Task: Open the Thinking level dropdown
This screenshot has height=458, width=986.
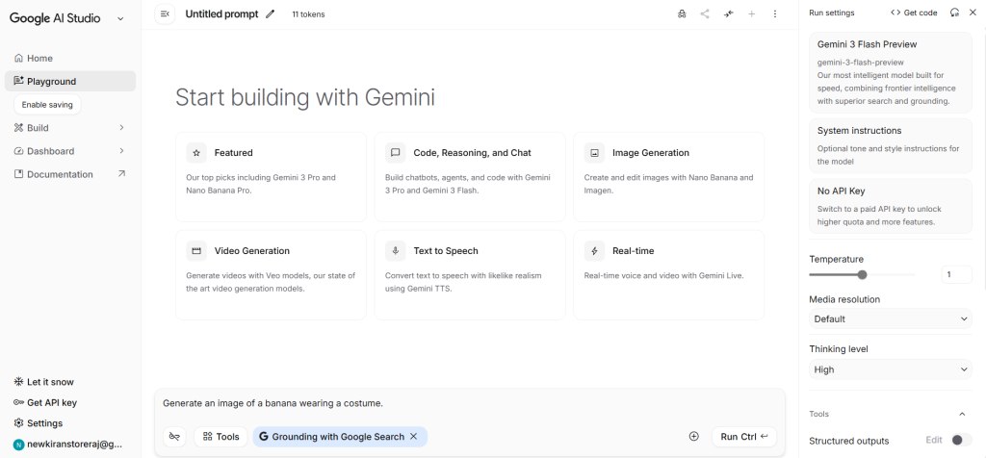Action: [x=891, y=369]
